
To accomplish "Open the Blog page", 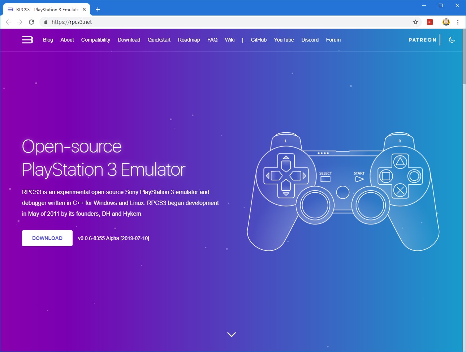I will coord(48,40).
